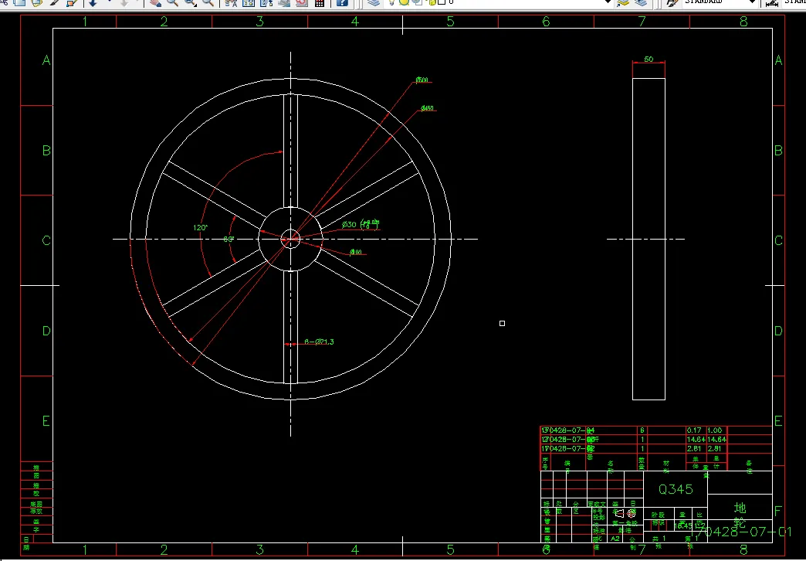Toggle layer 0 on/off light bulb

(391, 3)
